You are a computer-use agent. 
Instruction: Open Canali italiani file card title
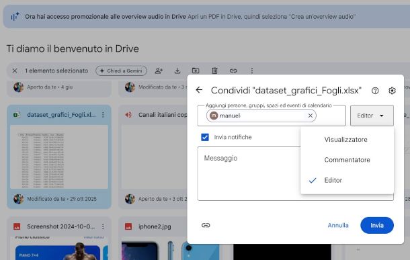163,115
